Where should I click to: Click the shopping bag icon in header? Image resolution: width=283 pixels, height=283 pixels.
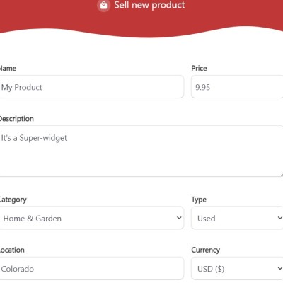tap(103, 5)
